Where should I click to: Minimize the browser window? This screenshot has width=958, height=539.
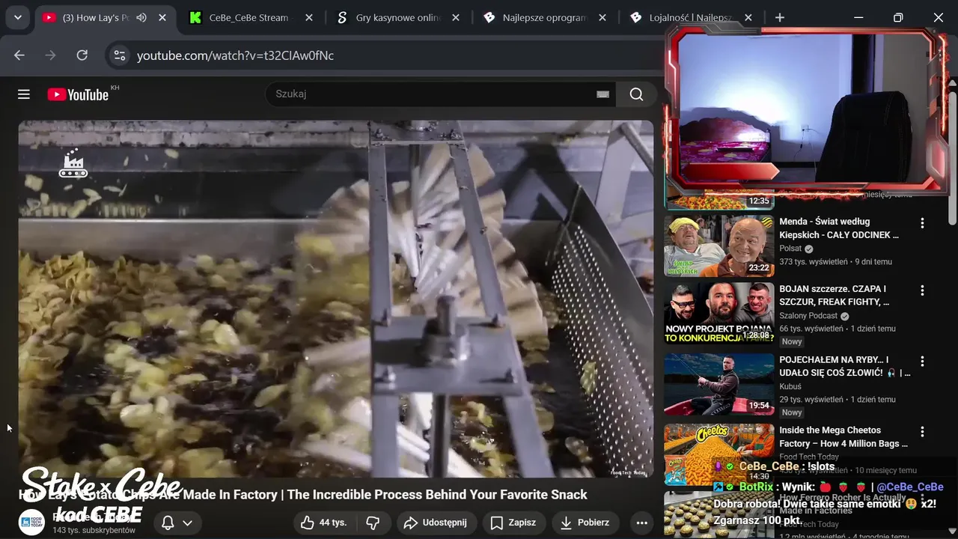tap(858, 17)
